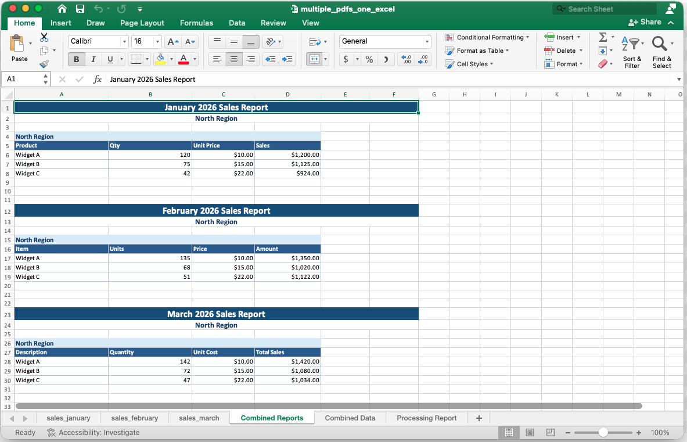Toggle Align Left

pos(217,59)
